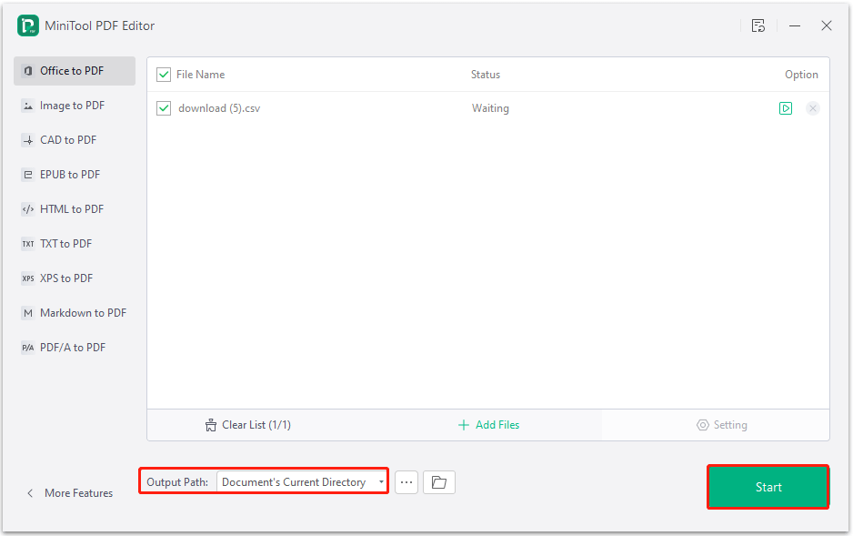Image resolution: width=853 pixels, height=536 pixels.
Task: Click the broom icon beside Clear List
Action: tap(211, 425)
